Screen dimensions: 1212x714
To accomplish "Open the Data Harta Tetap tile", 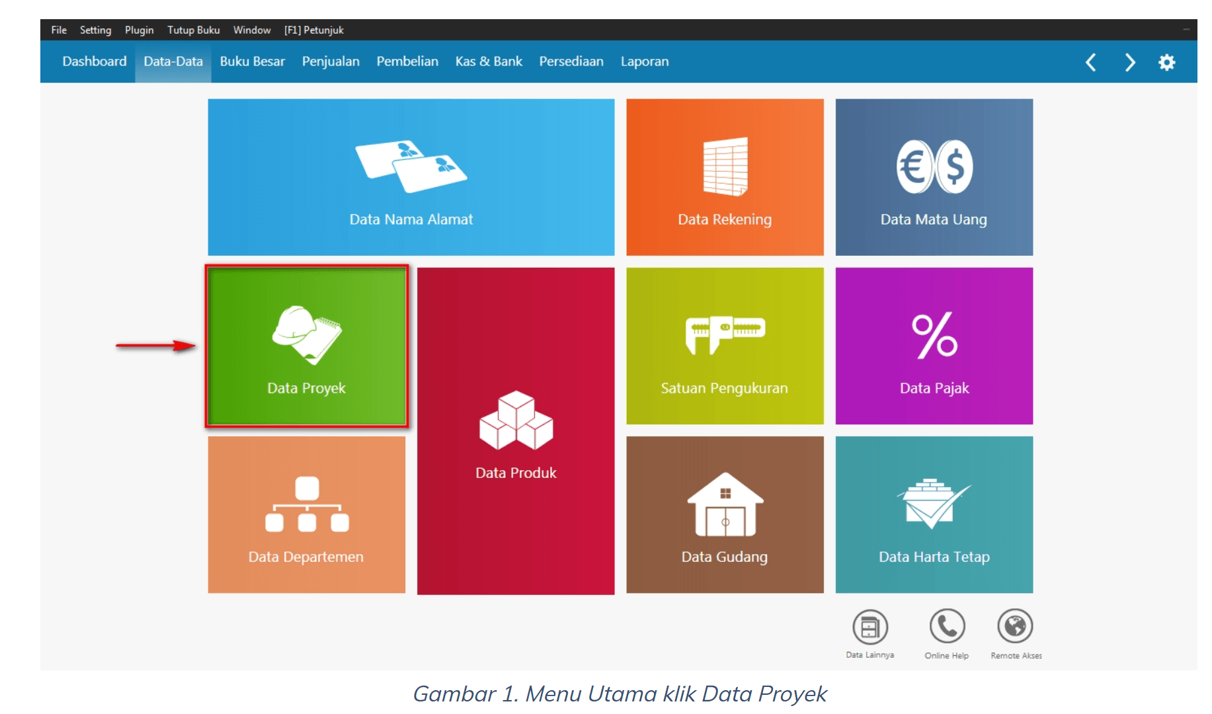I will coord(934,514).
